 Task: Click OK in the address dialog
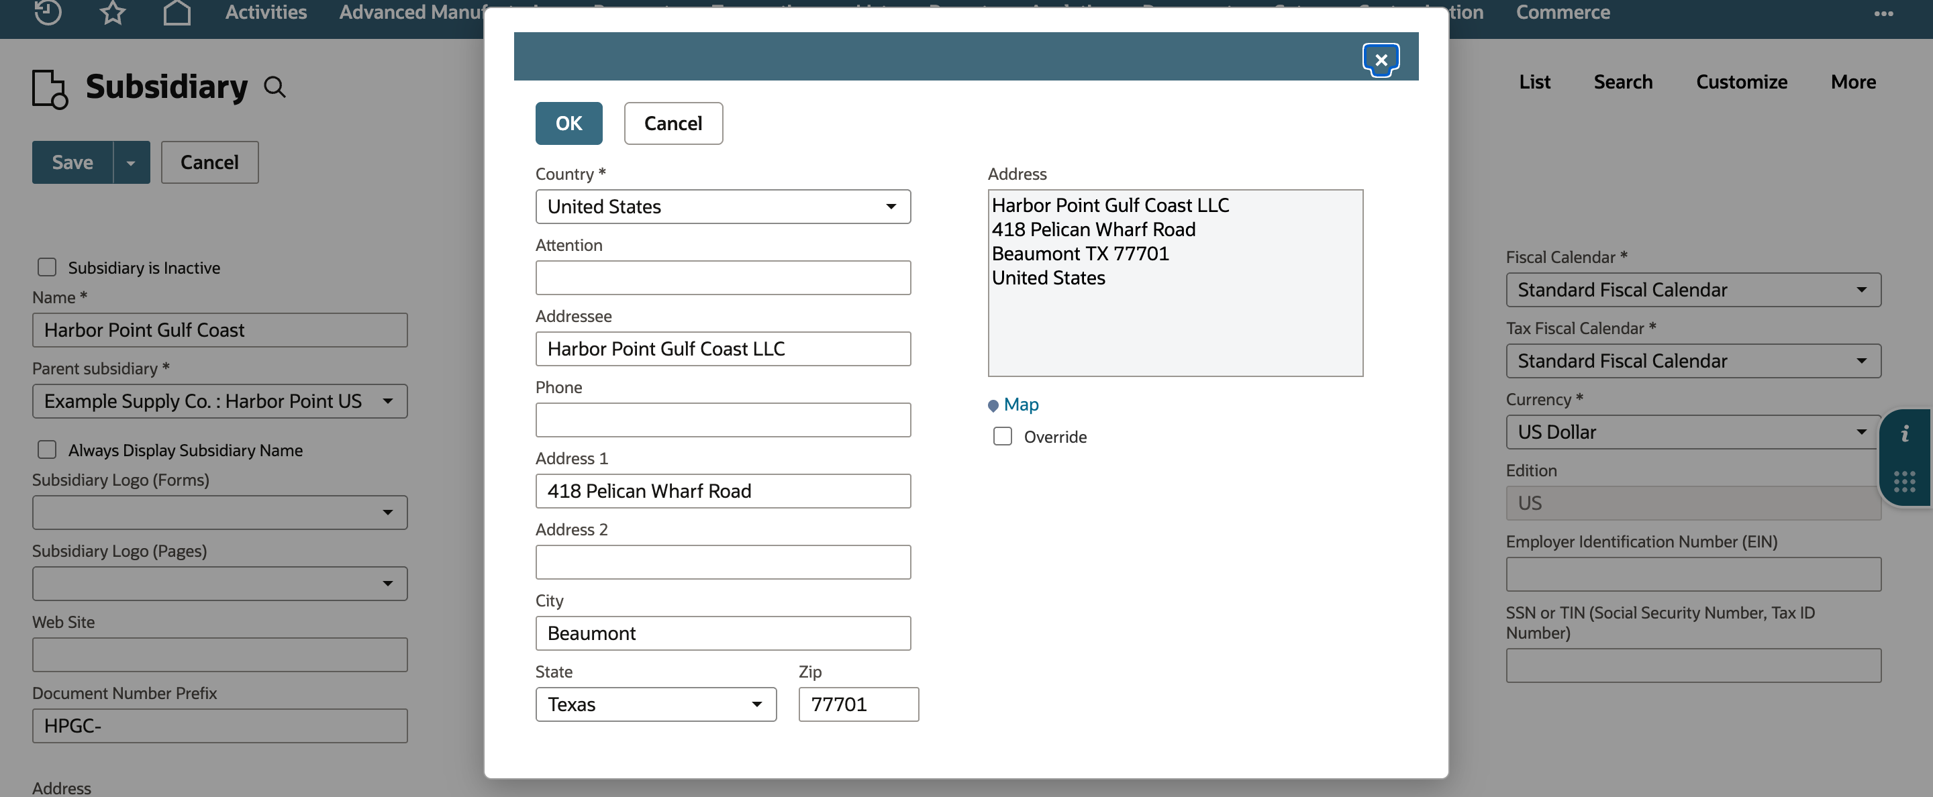tap(568, 123)
